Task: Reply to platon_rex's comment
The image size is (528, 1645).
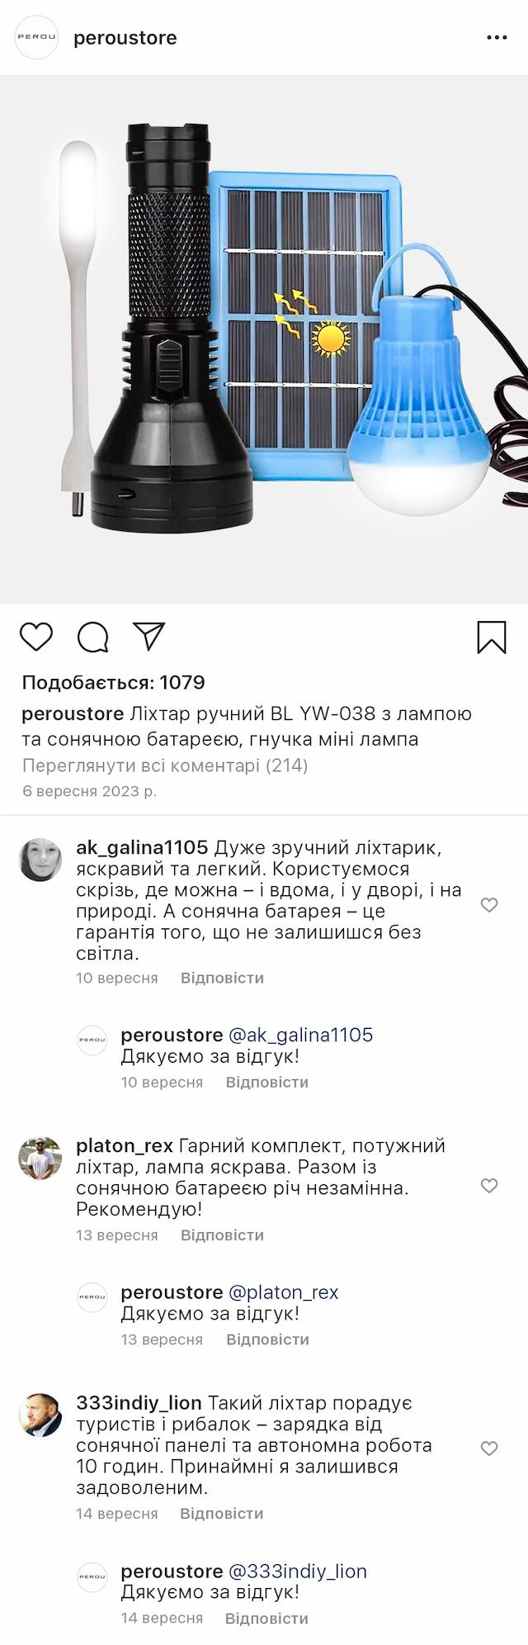Action: tap(222, 1235)
